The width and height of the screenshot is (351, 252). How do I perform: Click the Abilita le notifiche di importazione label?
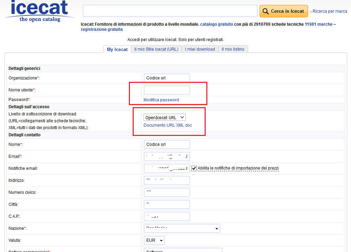[x=238, y=168]
